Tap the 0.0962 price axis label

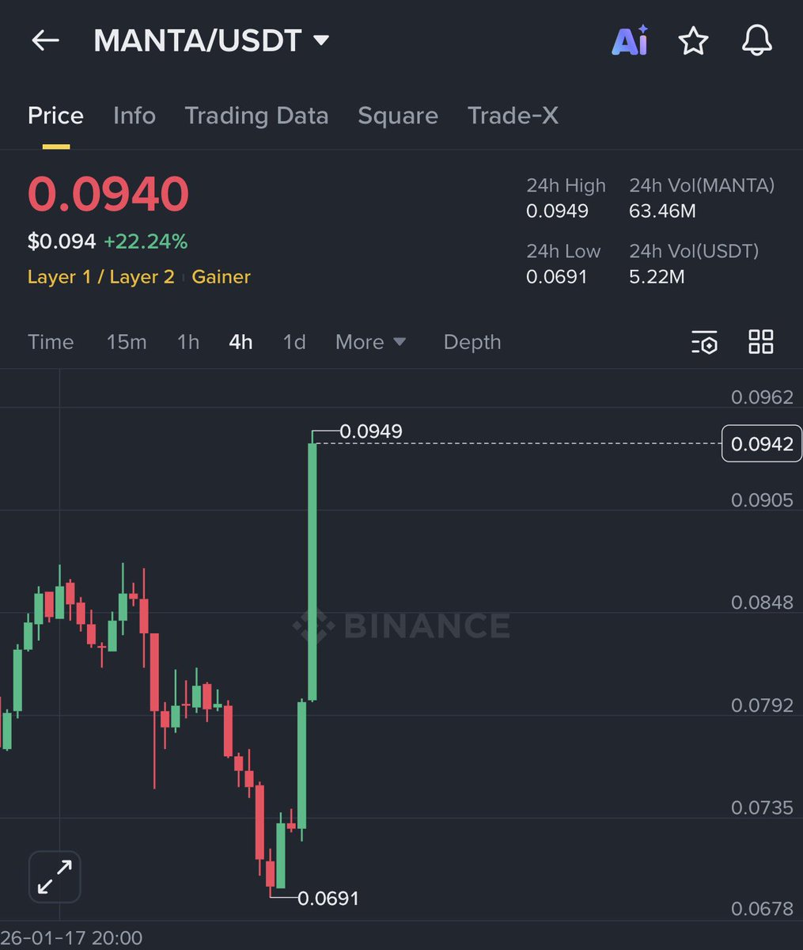(x=762, y=397)
